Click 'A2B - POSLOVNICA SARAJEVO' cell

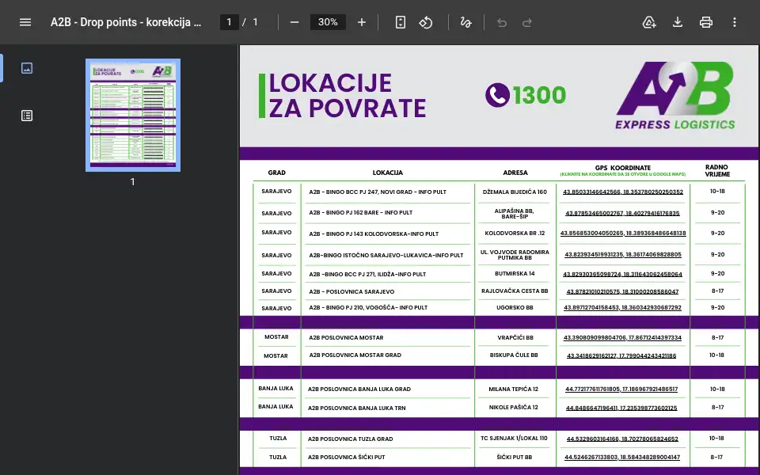click(351, 292)
